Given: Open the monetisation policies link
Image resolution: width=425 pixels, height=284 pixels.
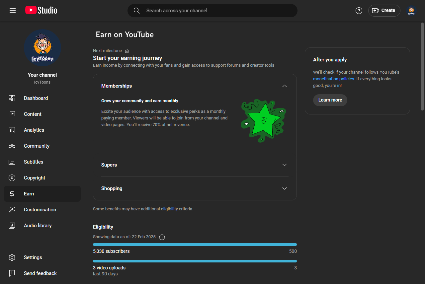Looking at the screenshot, I should pos(333,79).
